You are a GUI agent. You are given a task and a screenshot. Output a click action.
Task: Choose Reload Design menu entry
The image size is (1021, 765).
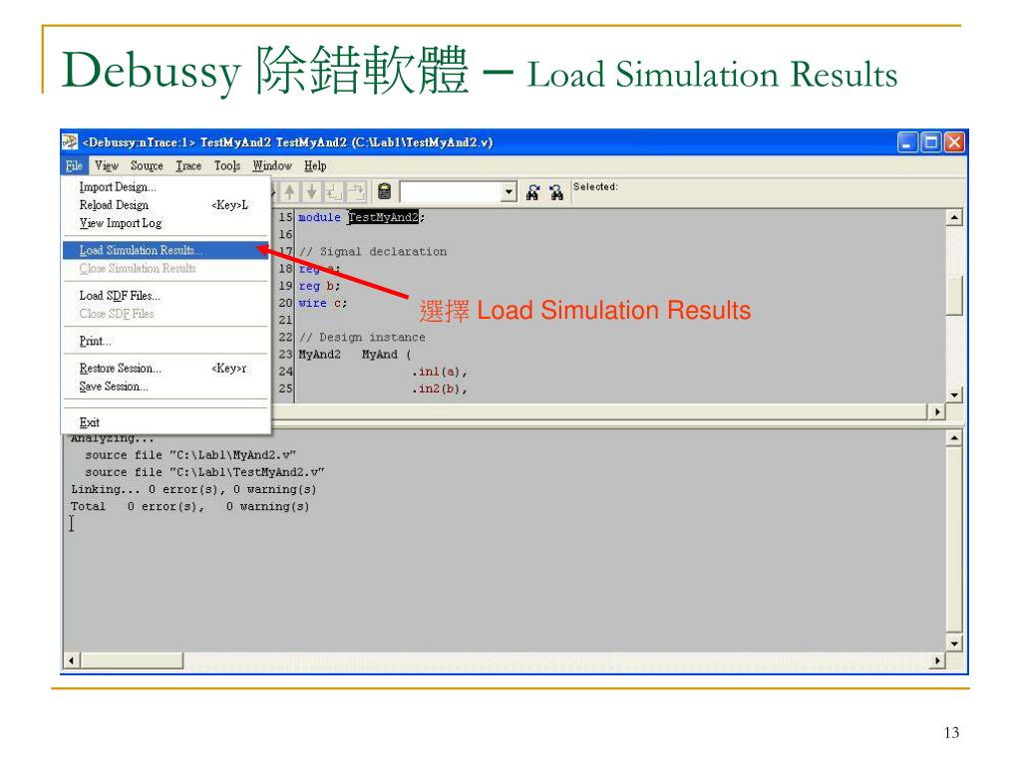click(166, 205)
